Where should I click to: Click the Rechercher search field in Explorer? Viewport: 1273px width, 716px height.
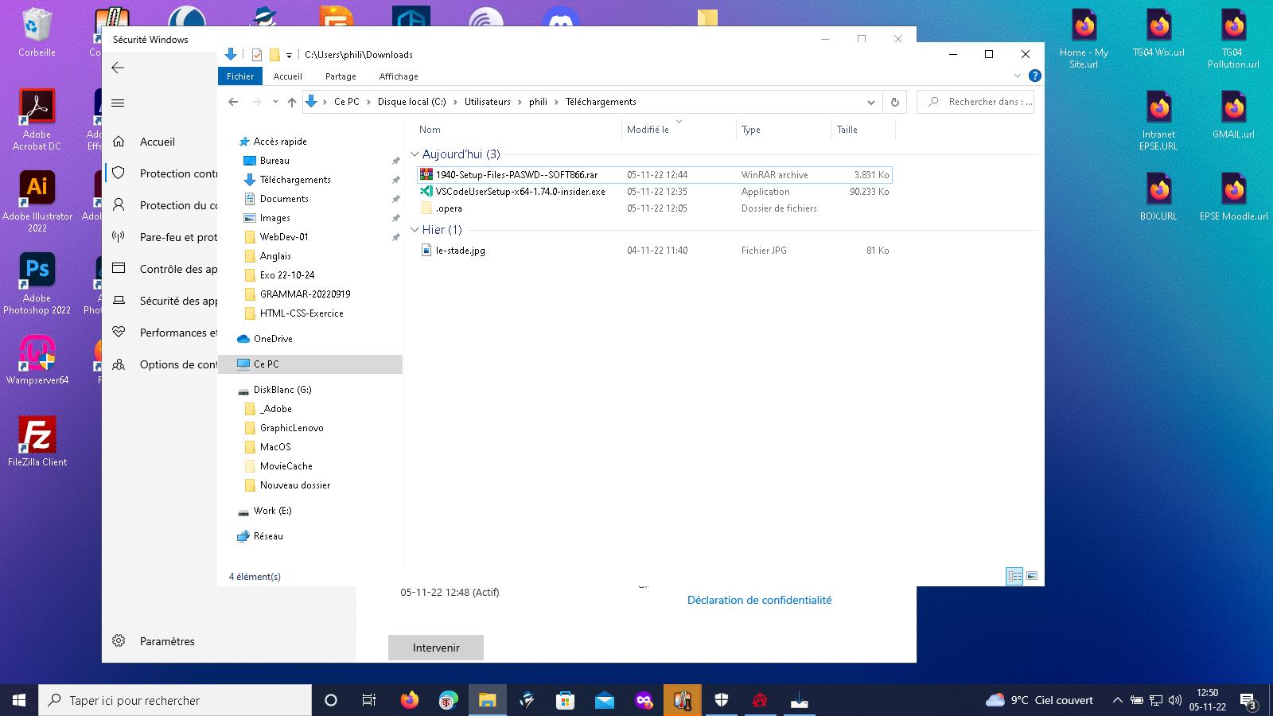(983, 102)
